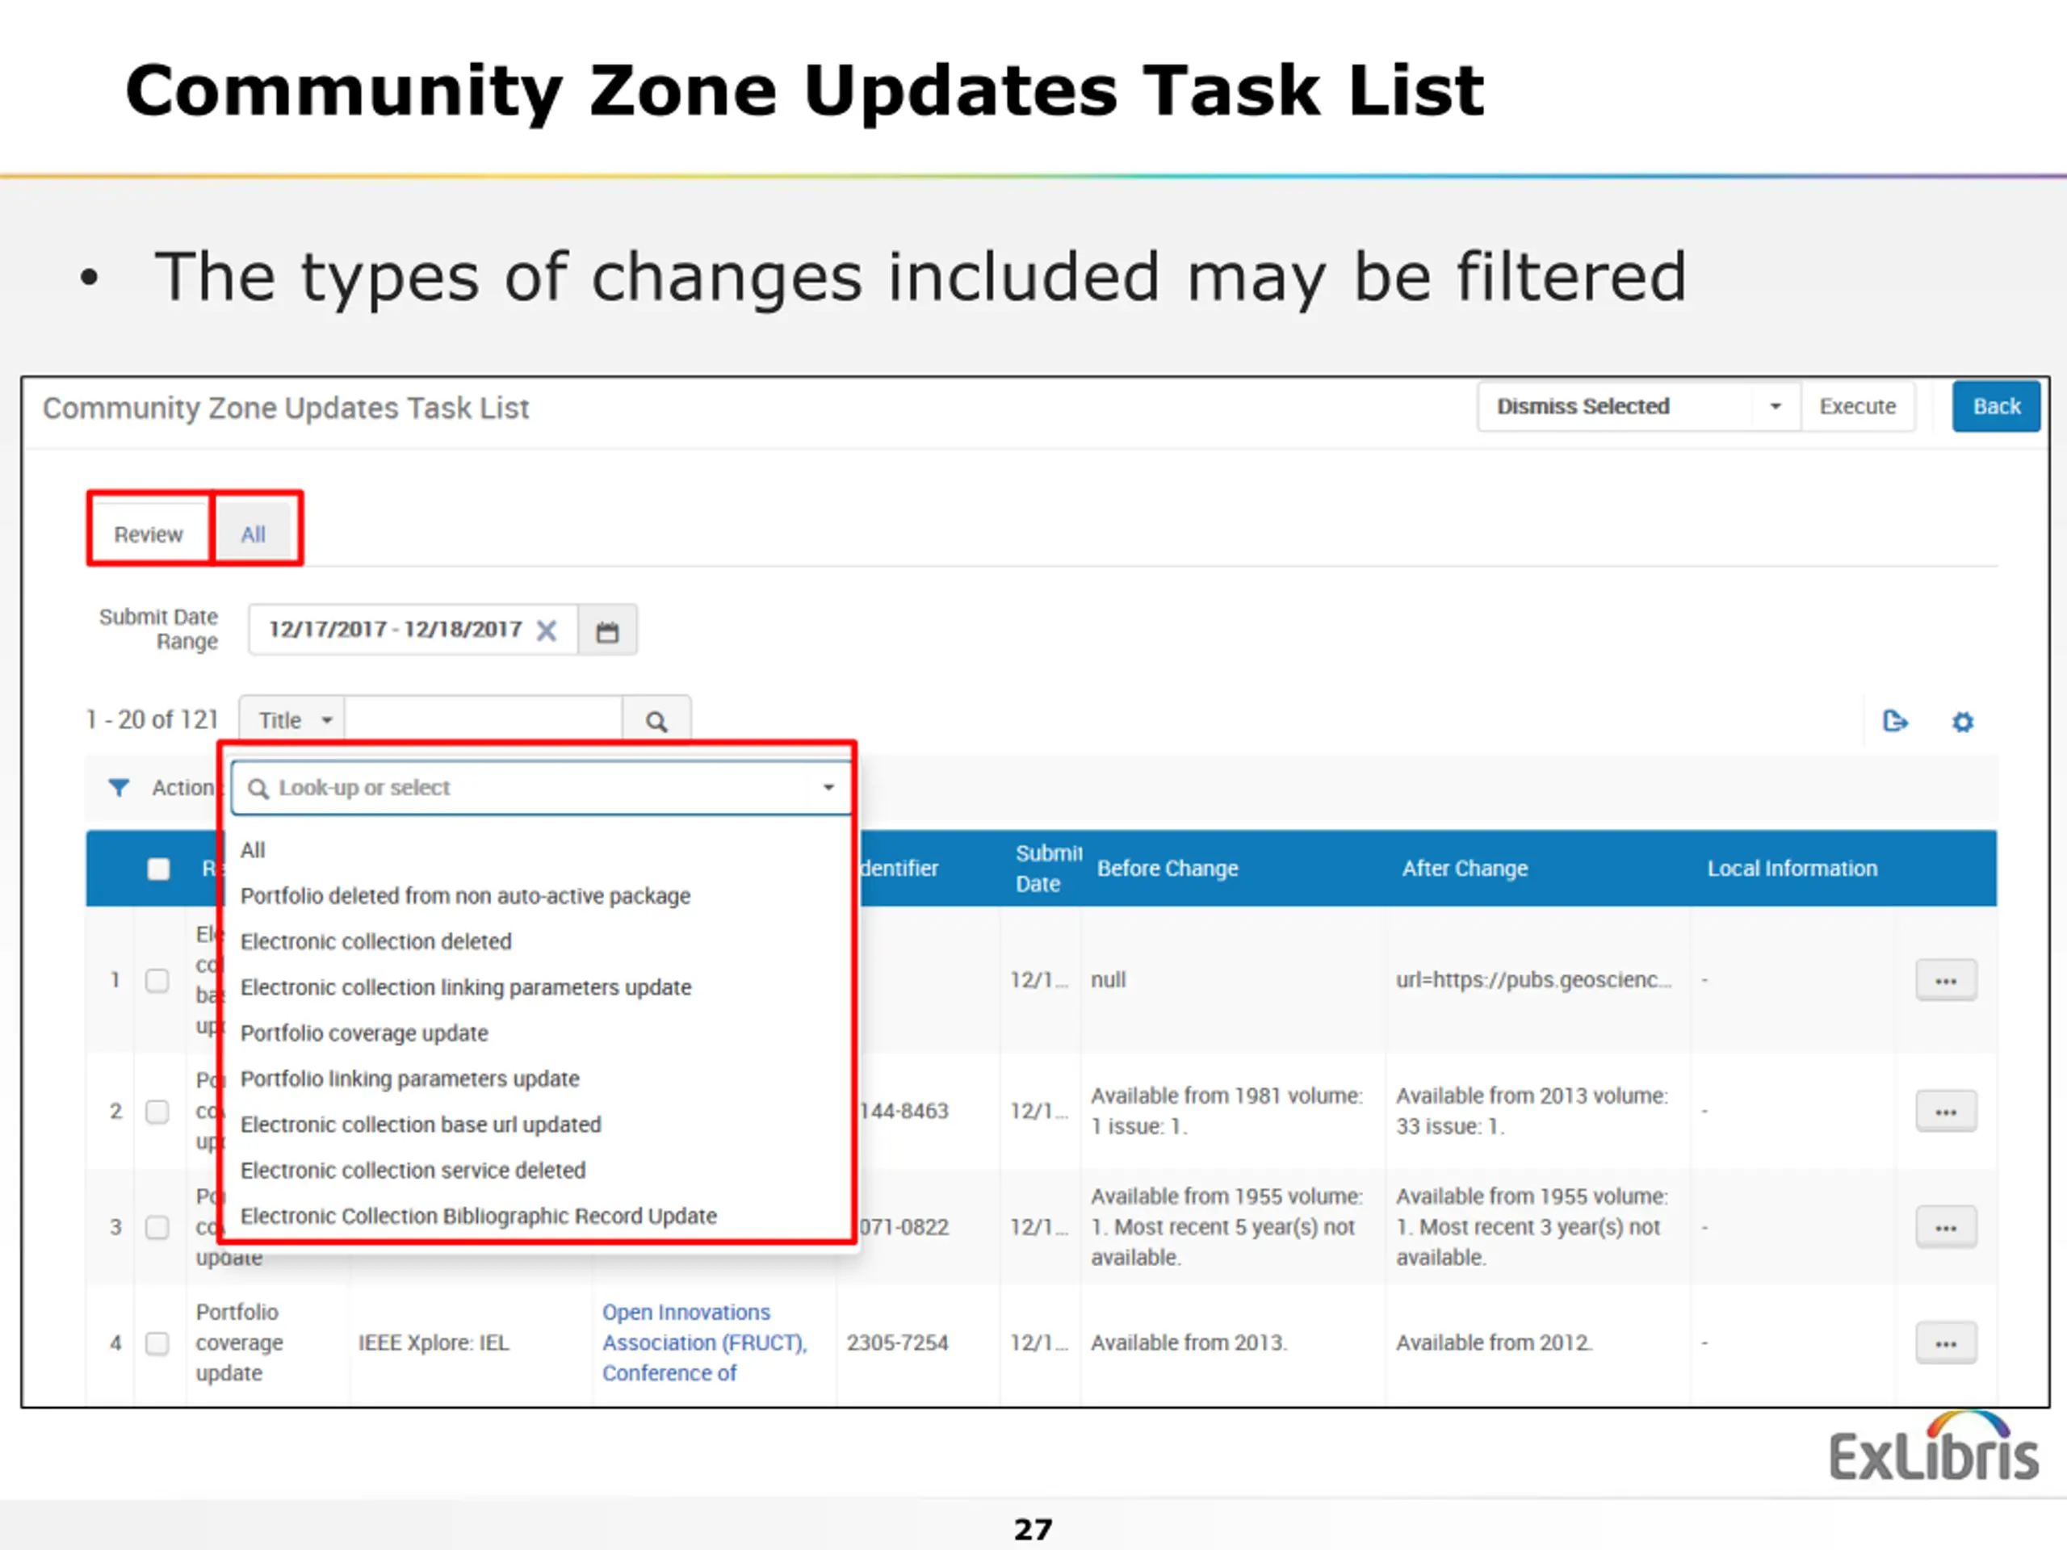The image size is (2067, 1550).
Task: Toggle the select-all header checkbox
Action: (159, 869)
